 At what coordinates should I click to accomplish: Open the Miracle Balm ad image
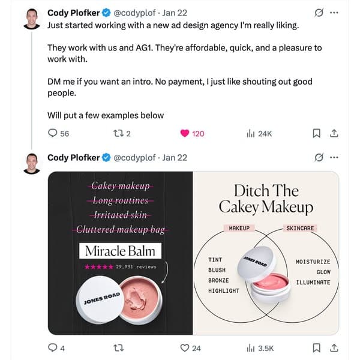[x=120, y=253]
